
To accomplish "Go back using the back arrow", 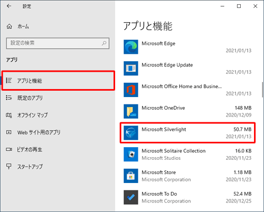I will 9,6.
